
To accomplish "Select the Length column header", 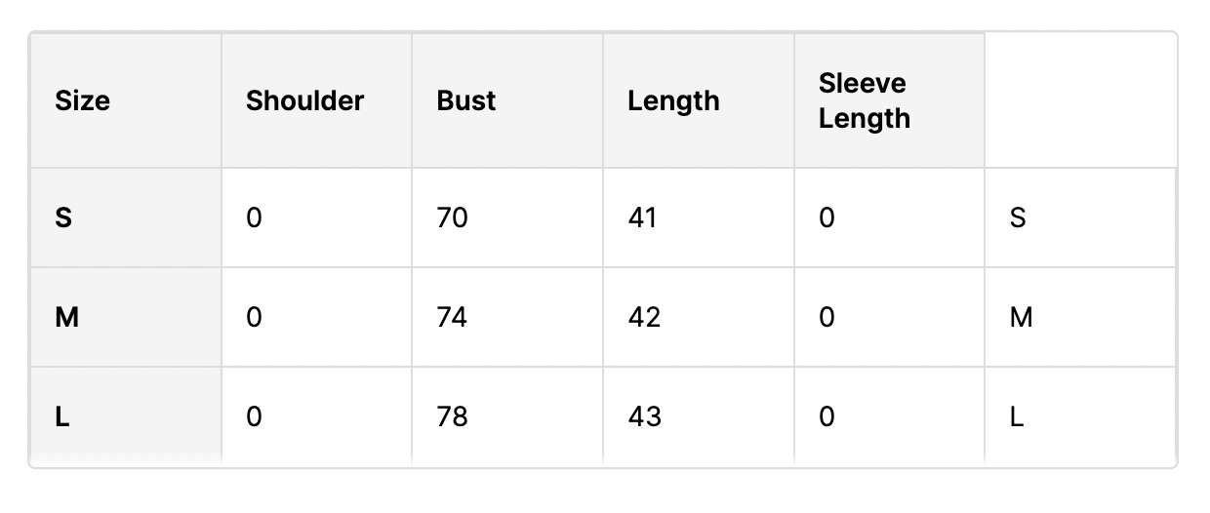I will tap(673, 100).
